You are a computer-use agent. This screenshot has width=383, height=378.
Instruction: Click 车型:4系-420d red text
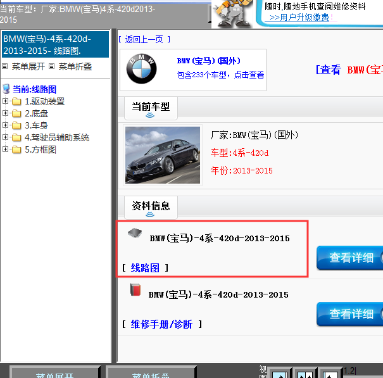click(x=239, y=153)
